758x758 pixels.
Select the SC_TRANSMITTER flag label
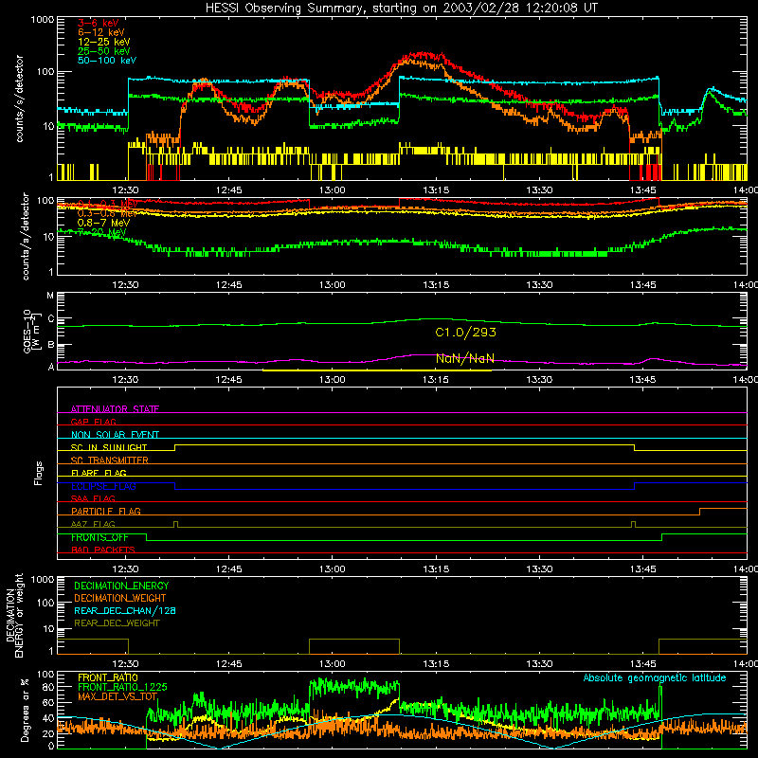point(110,460)
